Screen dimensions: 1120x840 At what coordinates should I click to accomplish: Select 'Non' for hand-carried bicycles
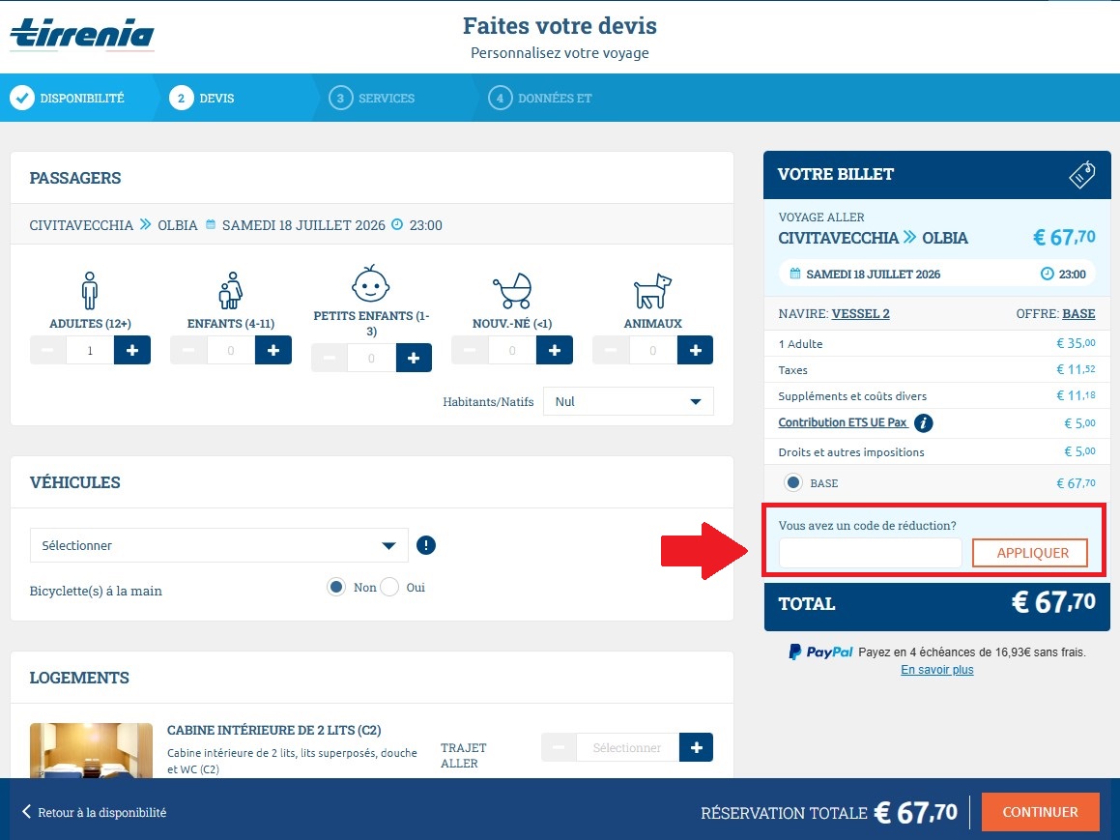[336, 587]
